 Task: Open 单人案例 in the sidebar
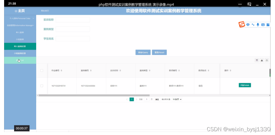[20, 32]
